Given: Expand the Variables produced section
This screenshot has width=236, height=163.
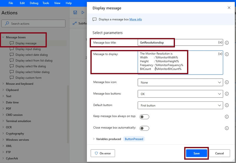Looking at the screenshot, I should [x=94, y=139].
